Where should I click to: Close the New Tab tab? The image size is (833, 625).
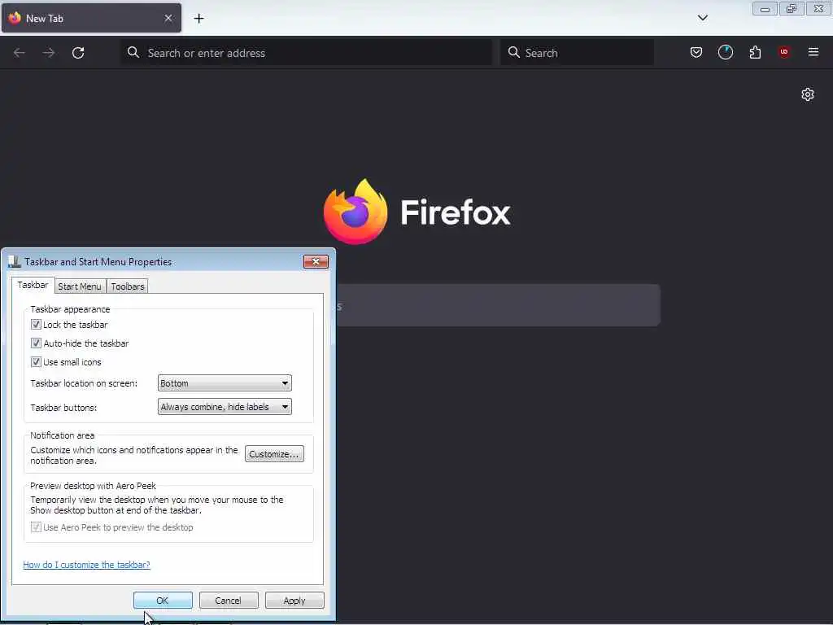tap(168, 18)
